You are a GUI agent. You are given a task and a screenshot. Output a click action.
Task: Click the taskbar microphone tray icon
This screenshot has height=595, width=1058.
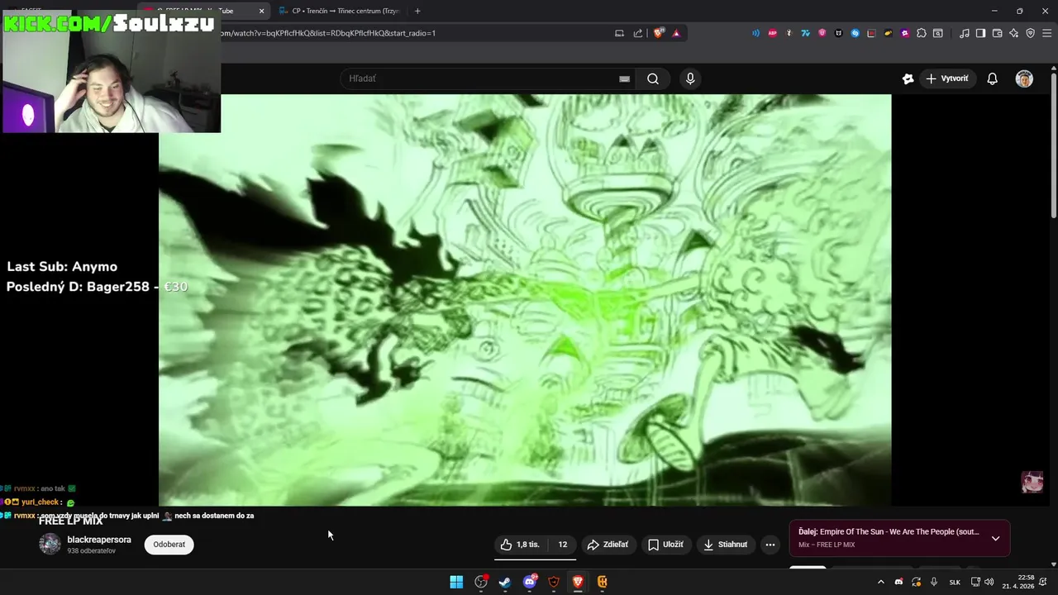(934, 582)
